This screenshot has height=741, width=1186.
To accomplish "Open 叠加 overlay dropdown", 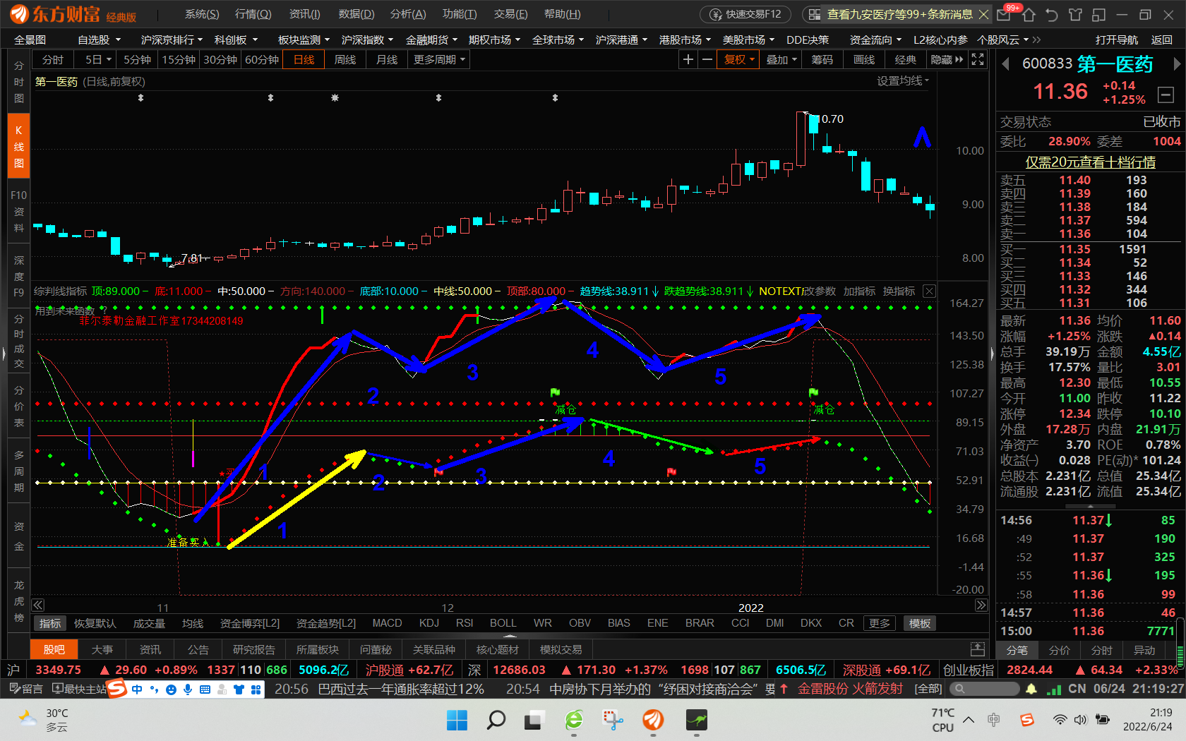I will (781, 60).
